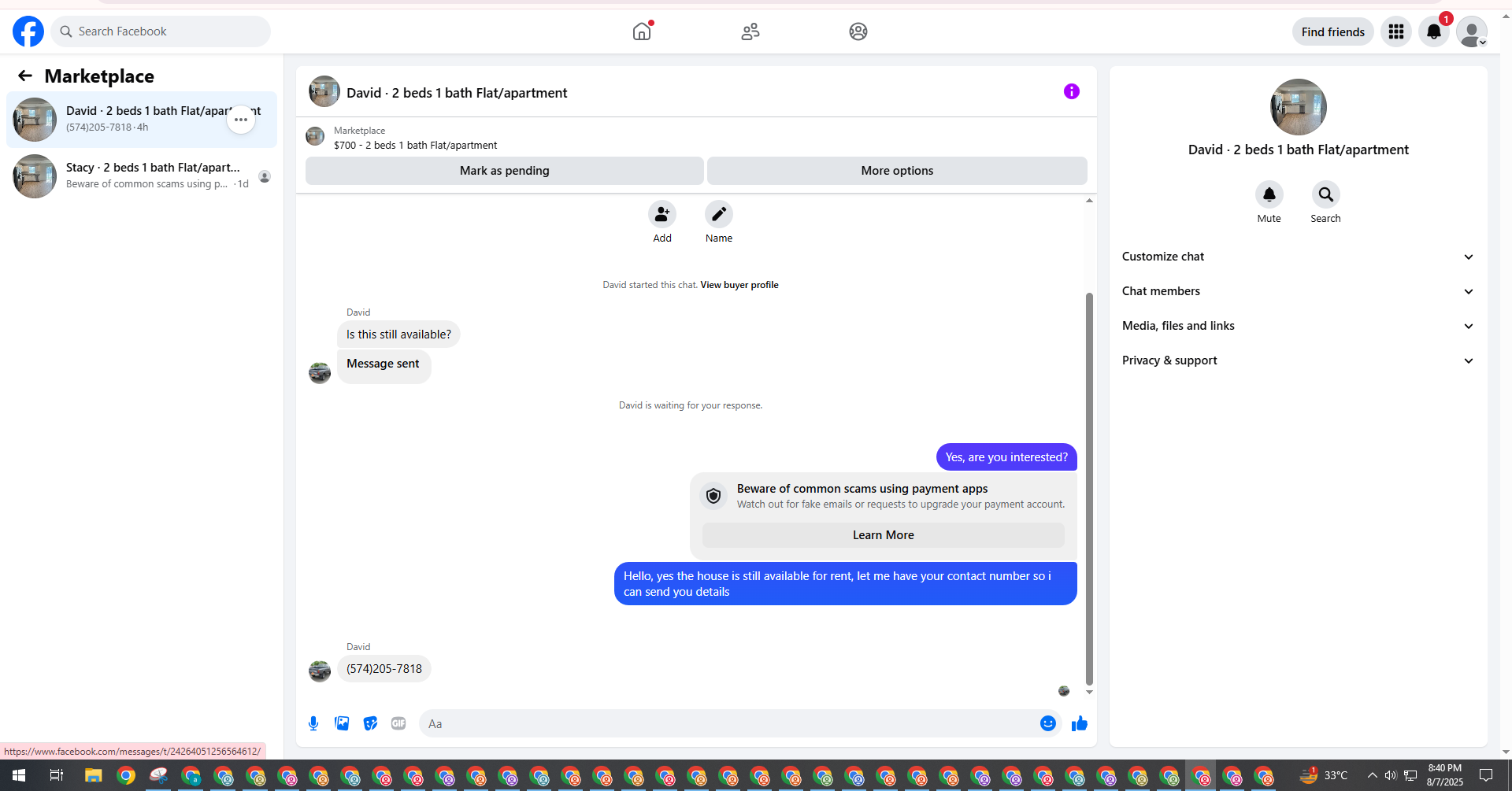Show hidden system tray icons
Image resolution: width=1512 pixels, height=791 pixels.
[1372, 776]
